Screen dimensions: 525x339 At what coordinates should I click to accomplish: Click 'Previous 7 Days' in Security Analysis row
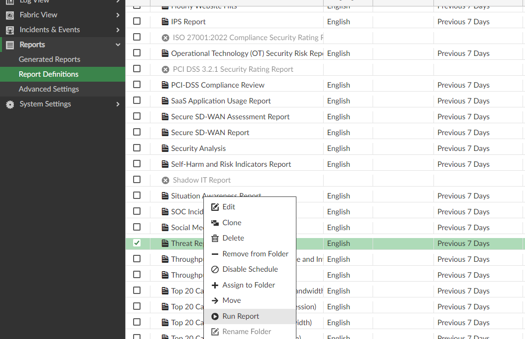tap(463, 148)
